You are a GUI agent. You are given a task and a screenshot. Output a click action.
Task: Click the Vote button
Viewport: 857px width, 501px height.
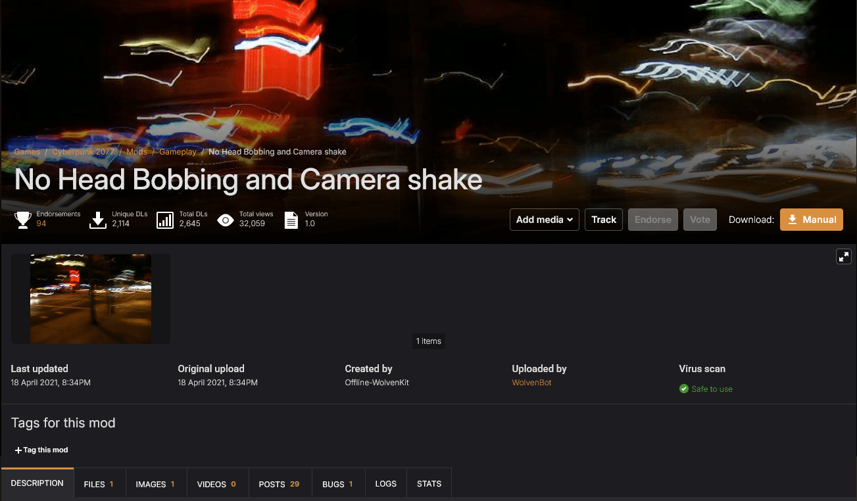[x=700, y=220]
